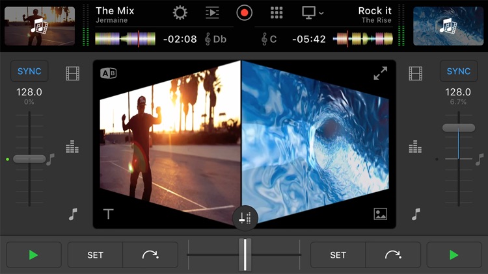Click the right deck key C indicator

(x=269, y=39)
